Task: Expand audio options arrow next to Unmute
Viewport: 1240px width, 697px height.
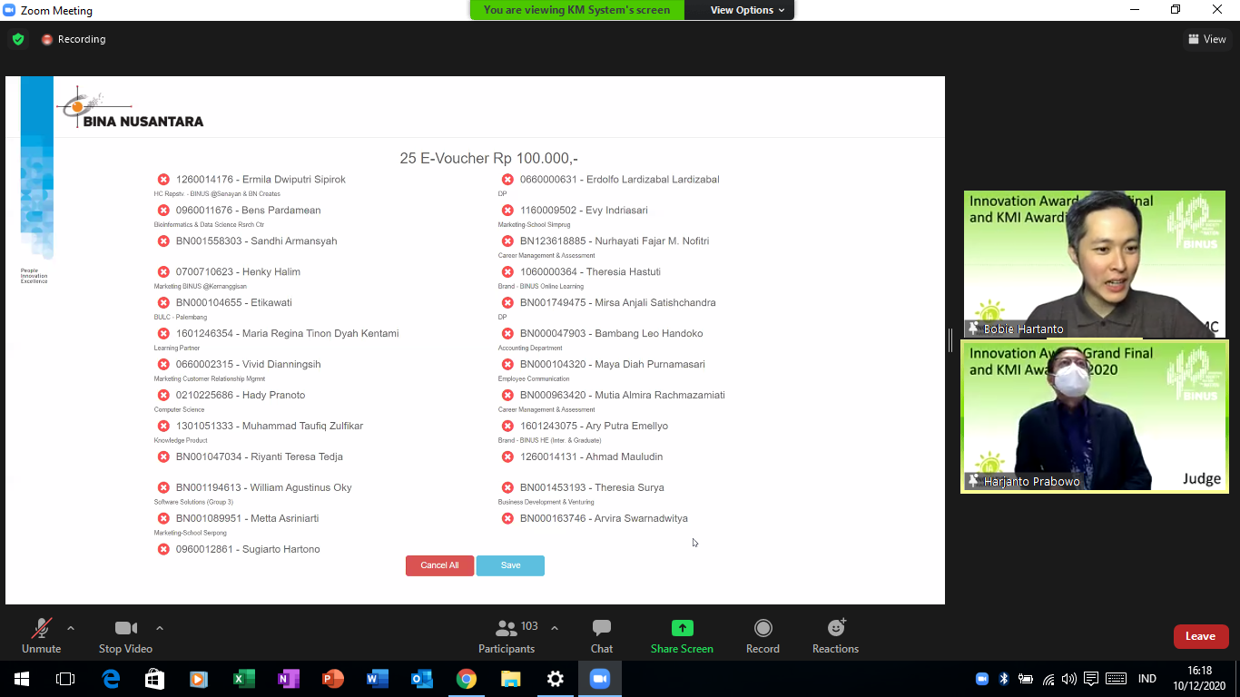Action: [x=71, y=627]
